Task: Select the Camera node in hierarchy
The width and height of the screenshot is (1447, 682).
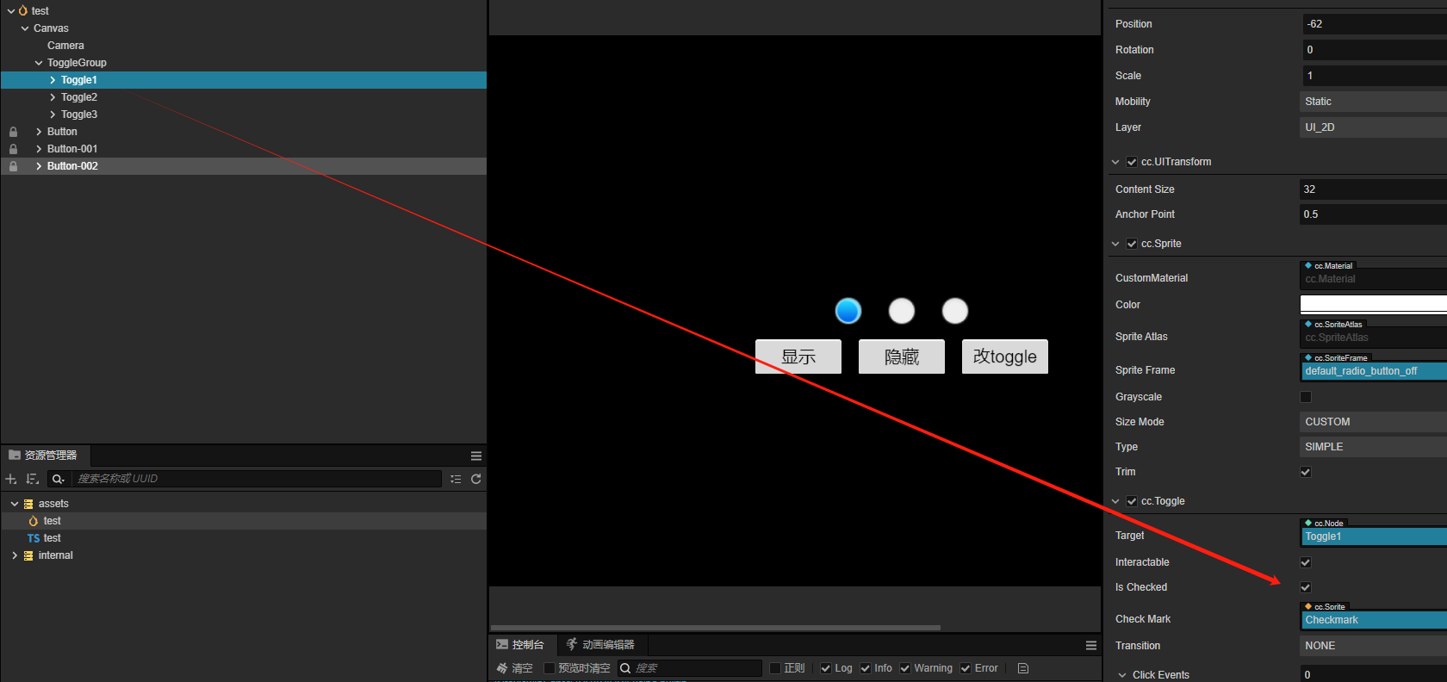Action: point(65,46)
